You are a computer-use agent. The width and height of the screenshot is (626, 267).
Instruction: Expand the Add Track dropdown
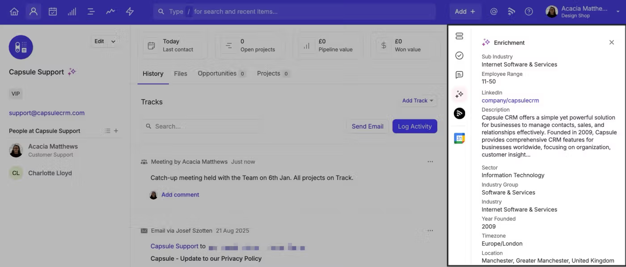tap(418, 100)
